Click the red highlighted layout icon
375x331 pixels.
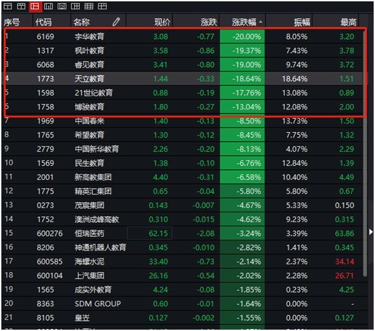(35, 7)
